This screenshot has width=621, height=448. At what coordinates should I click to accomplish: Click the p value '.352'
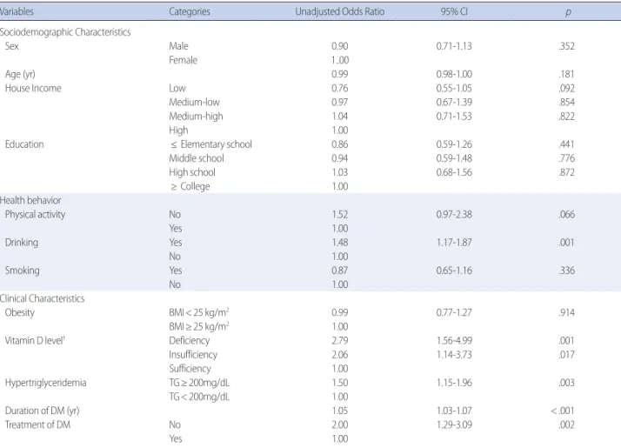pos(567,46)
